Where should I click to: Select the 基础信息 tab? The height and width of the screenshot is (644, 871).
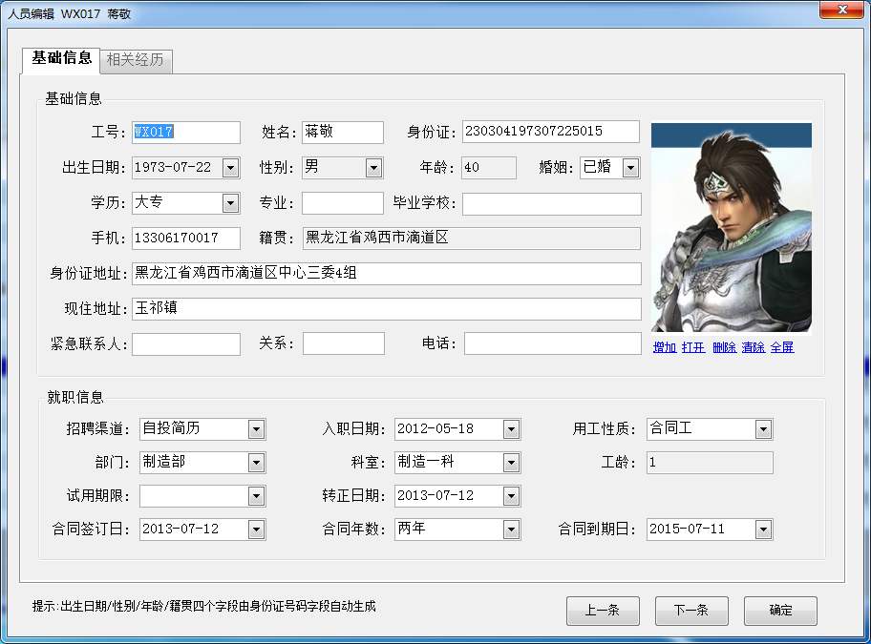[61, 59]
